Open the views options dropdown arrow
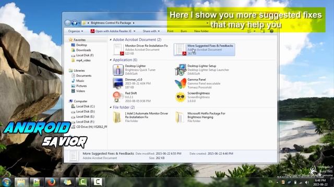This screenshot has height=187, width=334. (255, 31)
